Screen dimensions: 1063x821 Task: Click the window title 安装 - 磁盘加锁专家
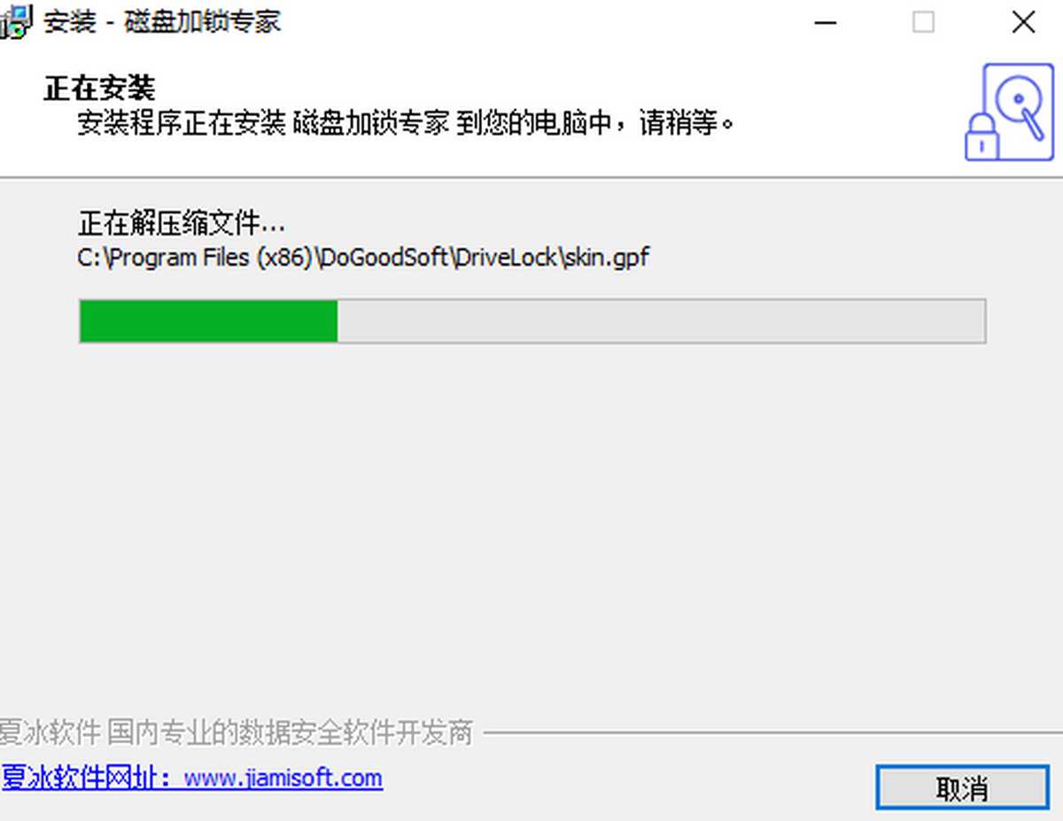[162, 22]
